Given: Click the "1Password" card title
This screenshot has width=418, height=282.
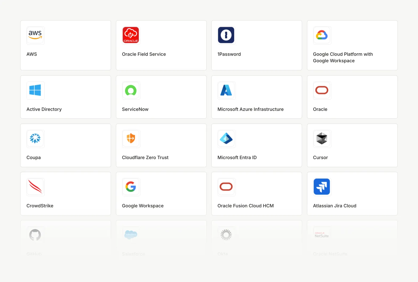Looking at the screenshot, I should click(229, 54).
